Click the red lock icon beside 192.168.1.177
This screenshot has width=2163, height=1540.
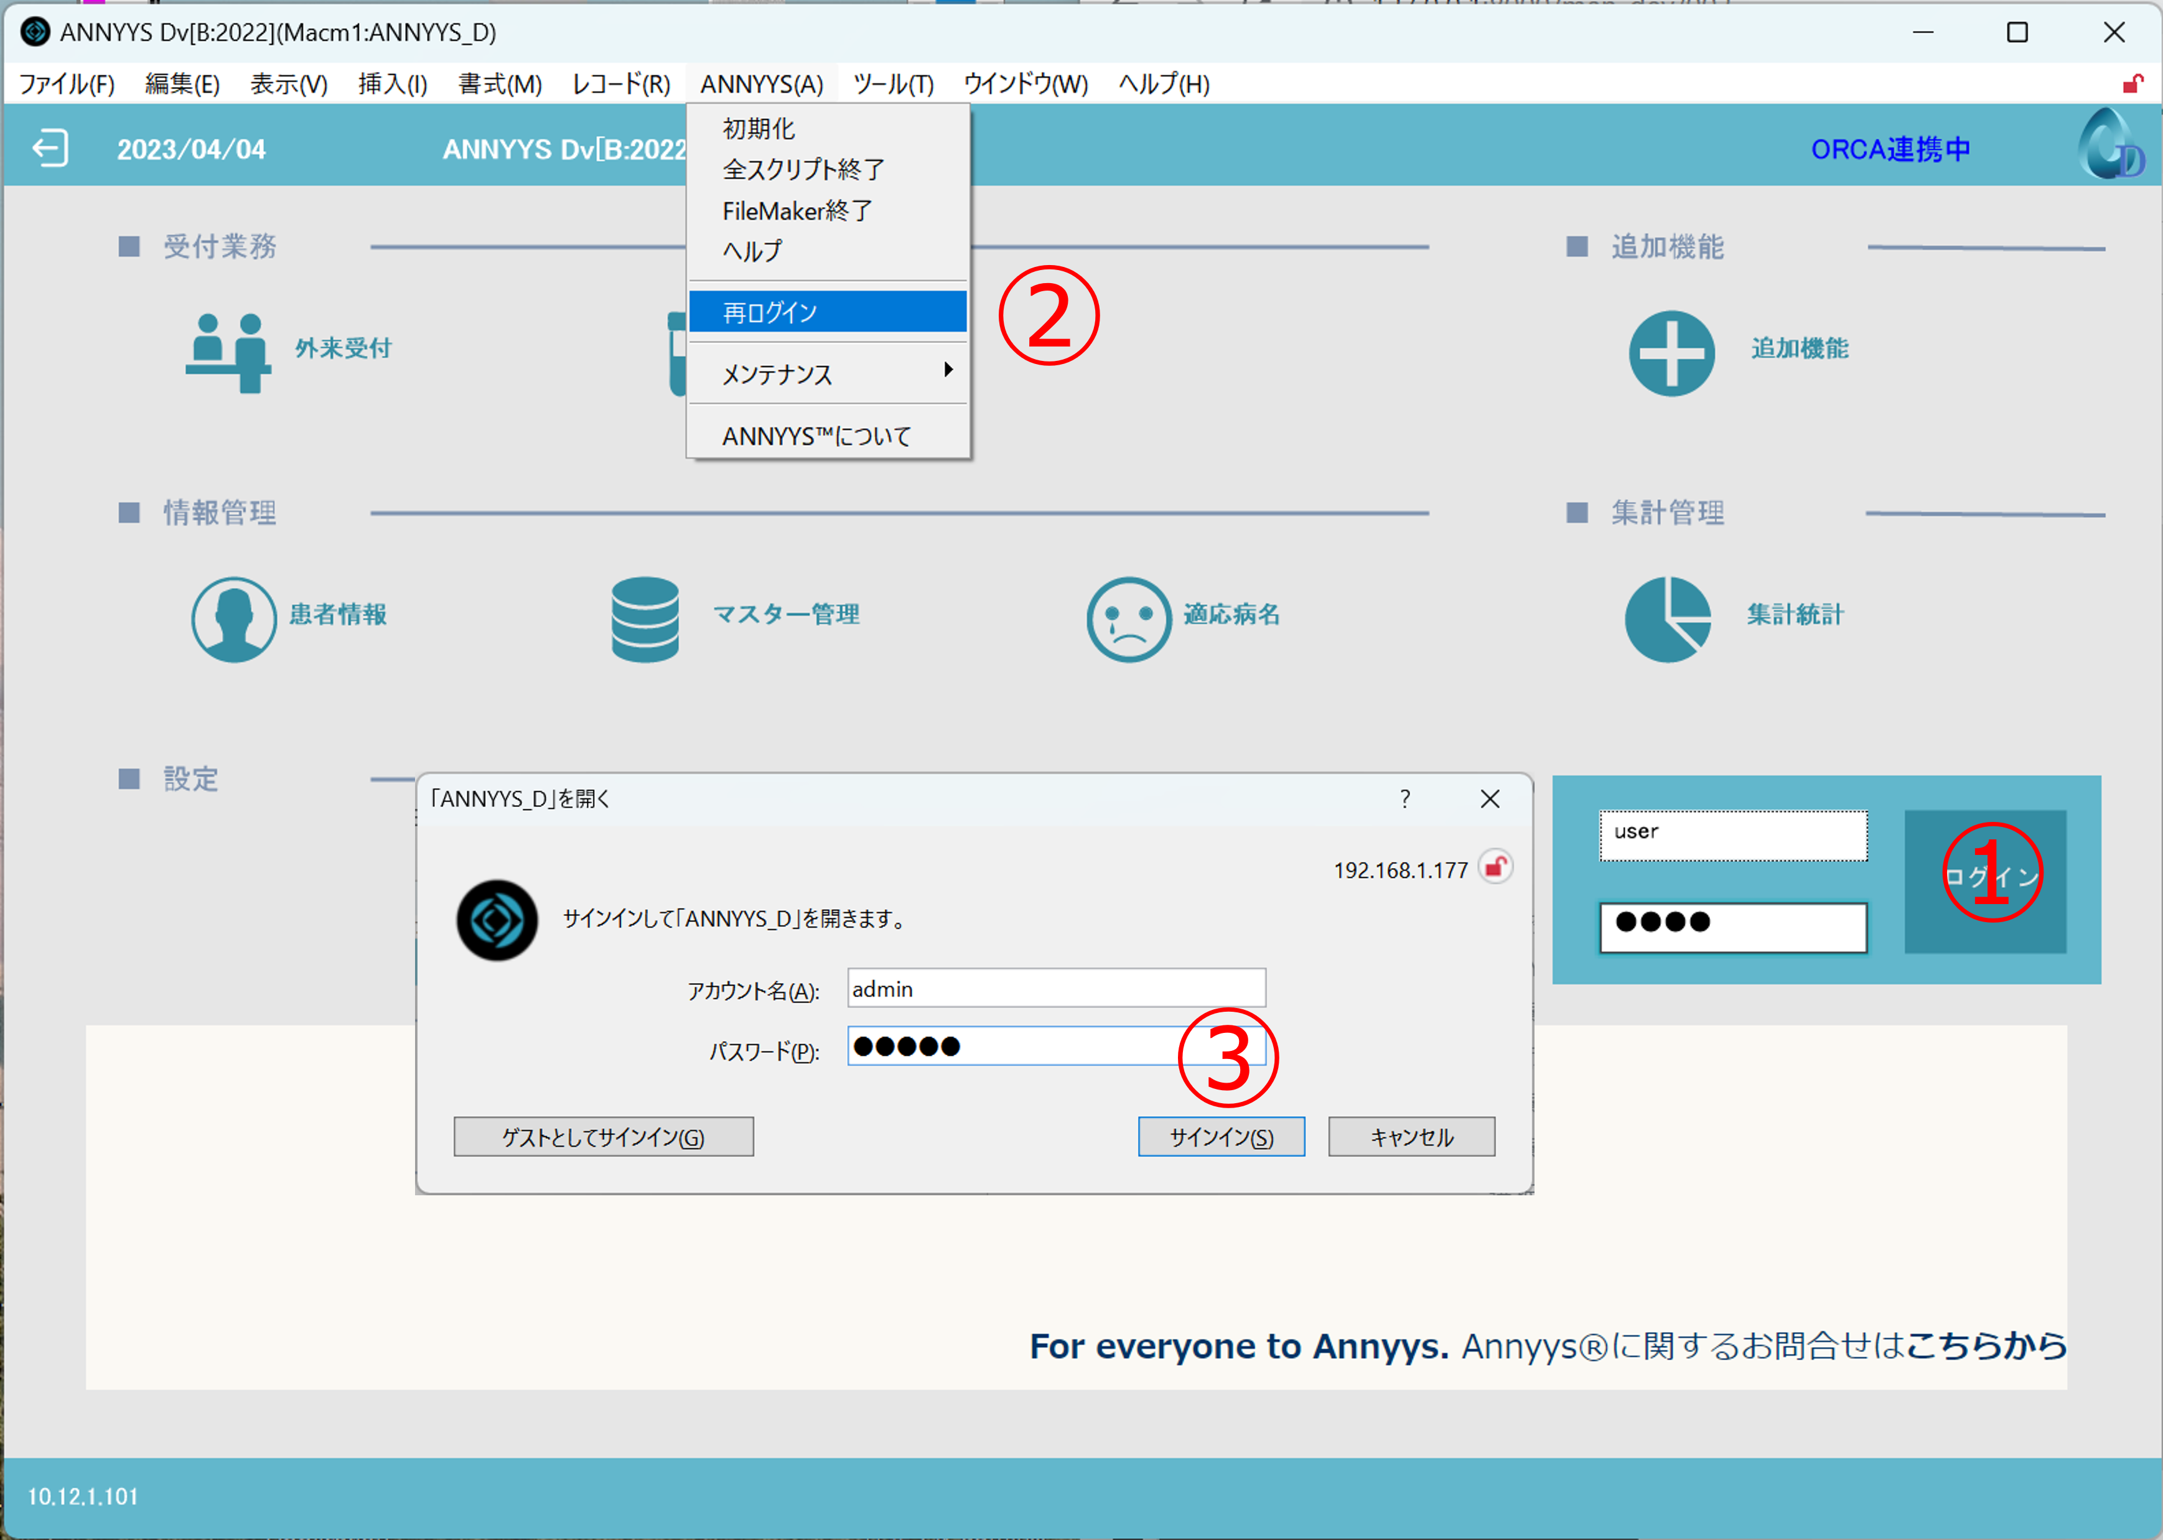pos(1495,866)
